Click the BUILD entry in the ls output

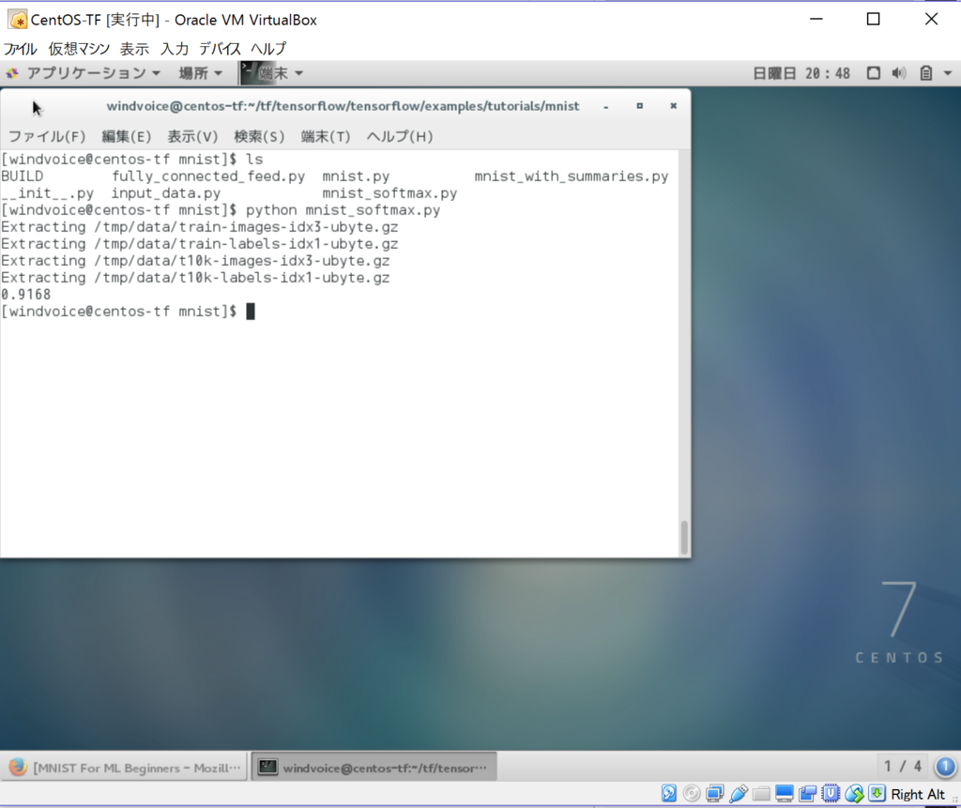[23, 176]
